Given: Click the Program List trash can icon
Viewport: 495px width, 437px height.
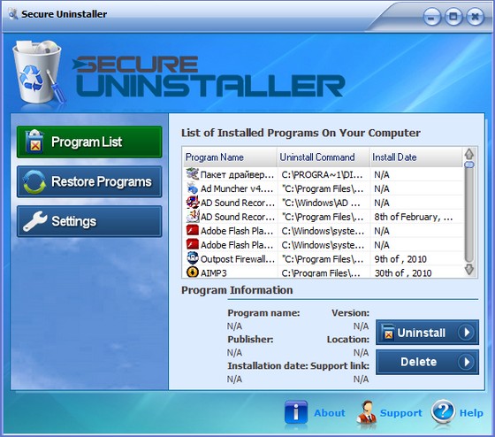Looking at the screenshot, I should (34, 142).
